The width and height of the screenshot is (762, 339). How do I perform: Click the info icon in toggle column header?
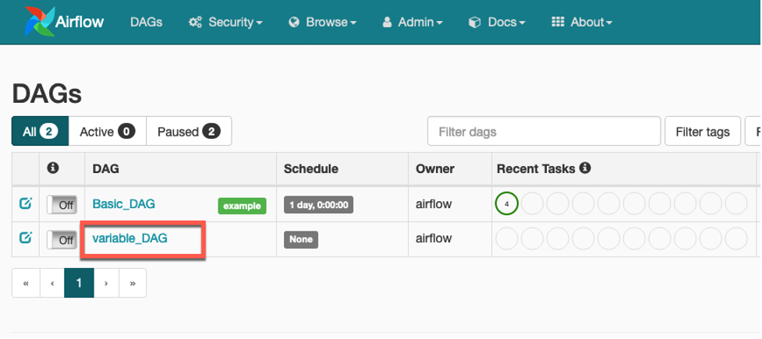(54, 168)
